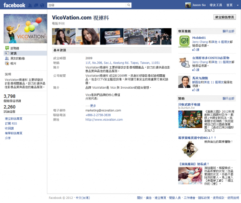241x203 pixels.
Task: Show all sponsored ads via 顯示全部
Action: point(229,98)
